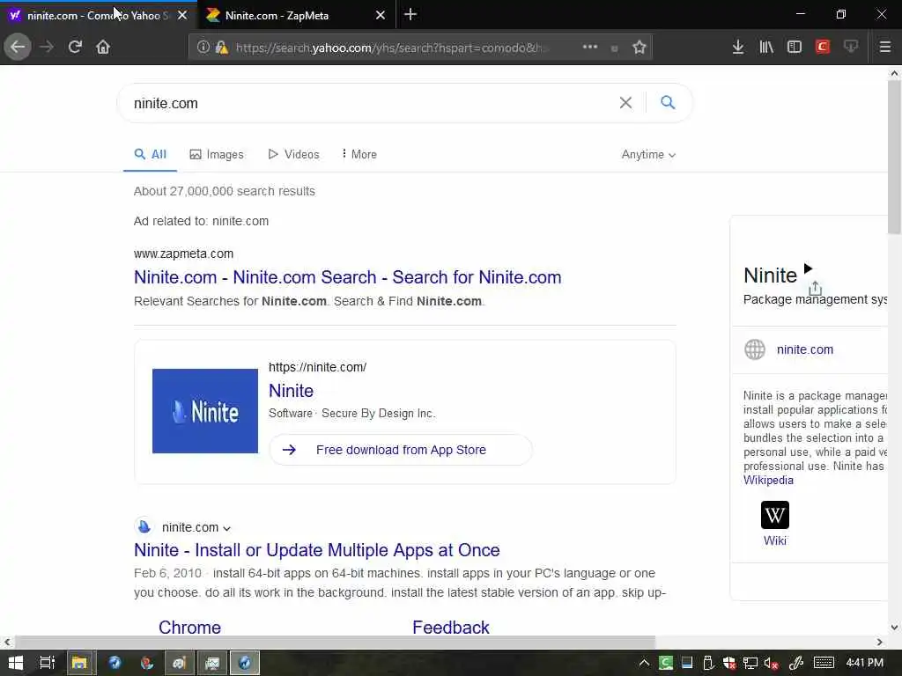This screenshot has width=902, height=676.
Task: Open Ninite - Install or Update Multiple Apps
Action: [x=317, y=550]
